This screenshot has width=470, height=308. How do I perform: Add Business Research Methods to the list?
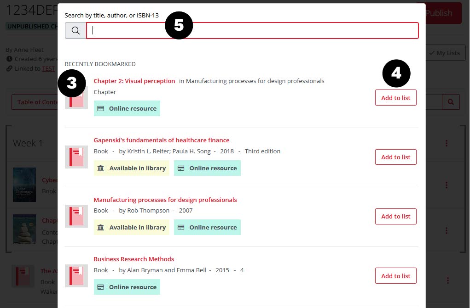395,276
